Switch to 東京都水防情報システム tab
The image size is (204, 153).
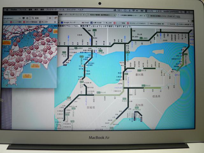[x=161, y=16]
